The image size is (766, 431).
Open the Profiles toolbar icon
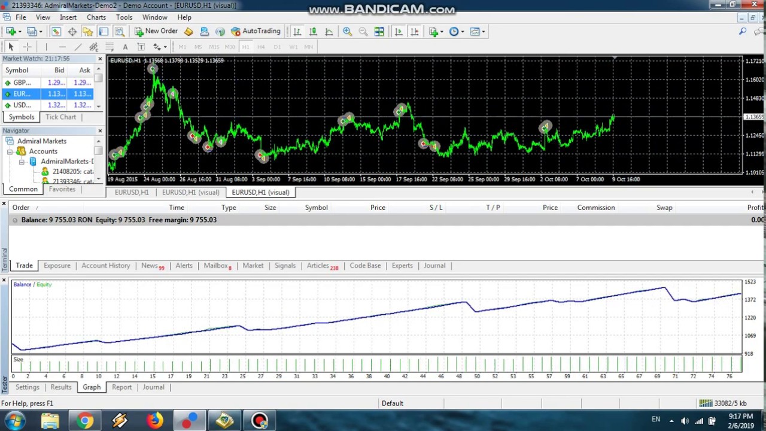tap(32, 31)
